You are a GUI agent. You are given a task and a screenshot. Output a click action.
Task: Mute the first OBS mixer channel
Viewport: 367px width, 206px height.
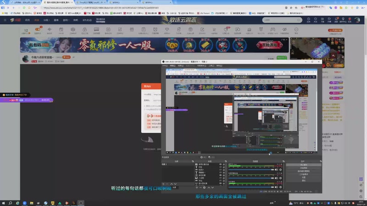click(276, 169)
